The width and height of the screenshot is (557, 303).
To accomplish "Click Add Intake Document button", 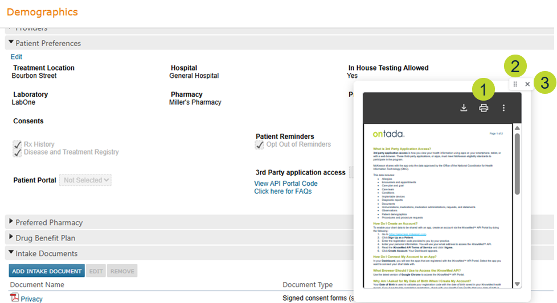I will pos(47,271).
